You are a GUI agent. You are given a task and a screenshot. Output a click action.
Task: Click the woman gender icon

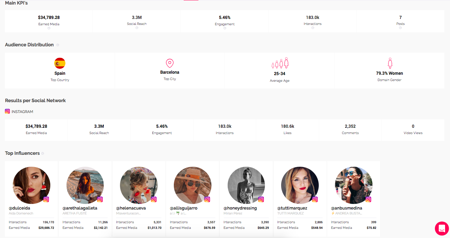(x=389, y=63)
